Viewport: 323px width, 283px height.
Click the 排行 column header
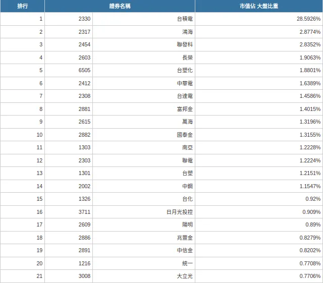tap(22, 6)
